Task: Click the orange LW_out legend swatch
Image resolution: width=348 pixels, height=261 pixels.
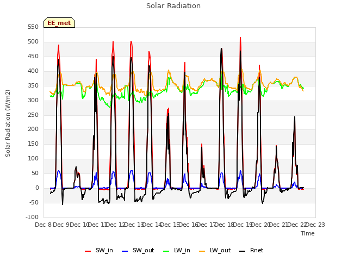Action: [x=202, y=251]
